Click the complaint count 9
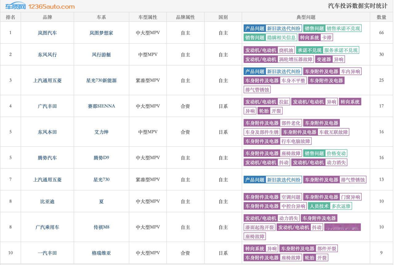Screen dimensions: 394x265 pos(381,253)
